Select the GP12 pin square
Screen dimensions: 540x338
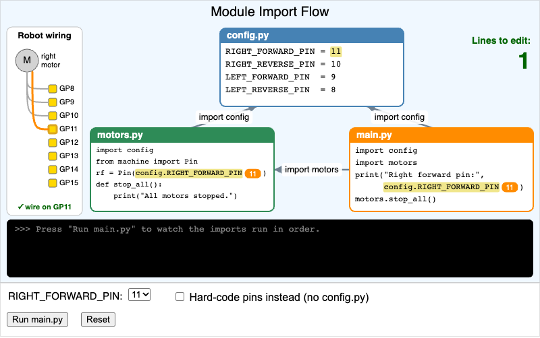[x=53, y=142]
